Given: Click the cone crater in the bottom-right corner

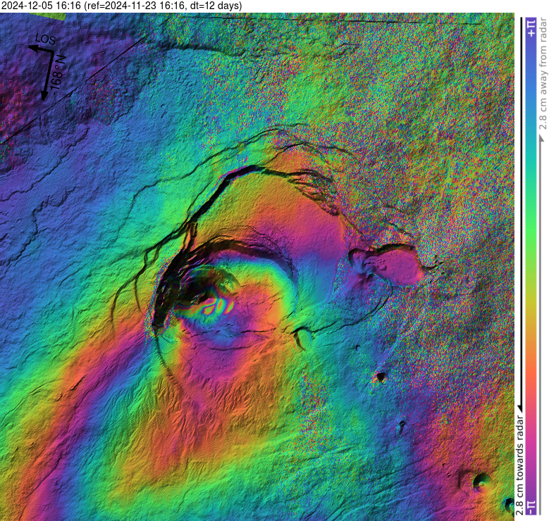Looking at the screenshot, I should (x=482, y=481).
